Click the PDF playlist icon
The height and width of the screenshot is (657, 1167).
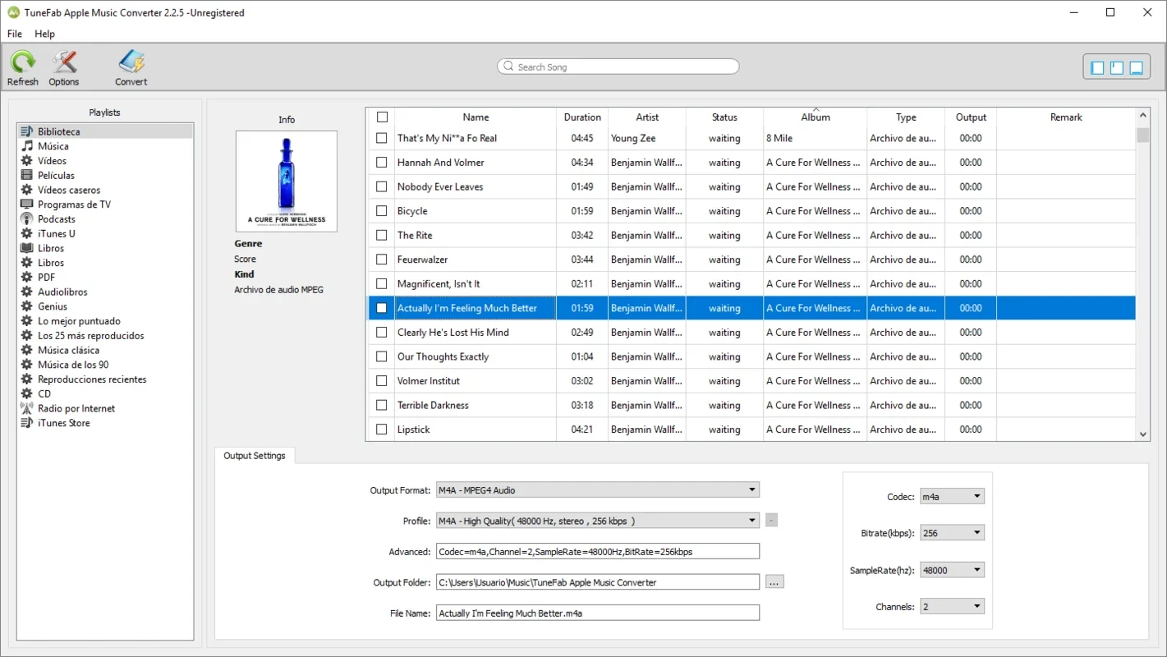[26, 278]
